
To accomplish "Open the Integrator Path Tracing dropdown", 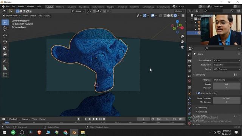I will (x=226, y=80).
